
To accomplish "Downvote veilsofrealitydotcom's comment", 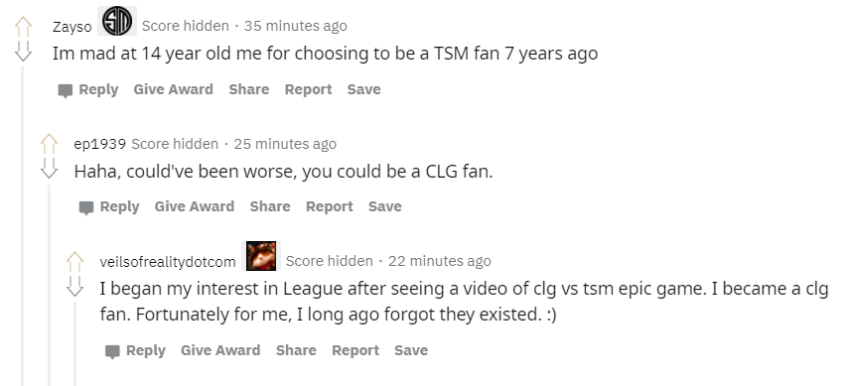I will [x=74, y=286].
